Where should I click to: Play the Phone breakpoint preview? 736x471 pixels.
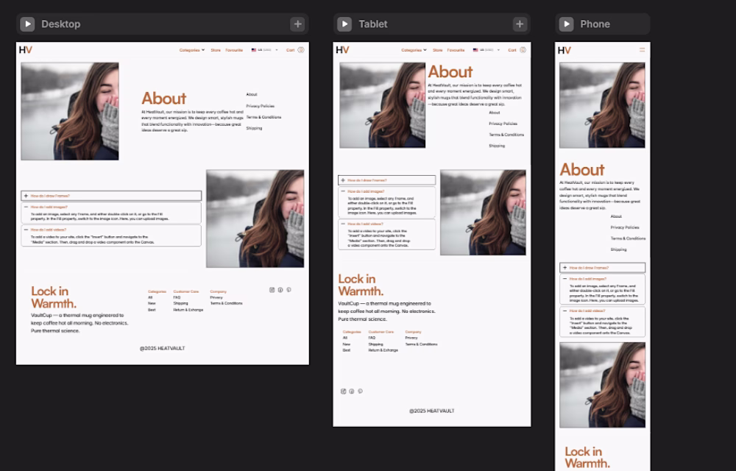(x=566, y=24)
